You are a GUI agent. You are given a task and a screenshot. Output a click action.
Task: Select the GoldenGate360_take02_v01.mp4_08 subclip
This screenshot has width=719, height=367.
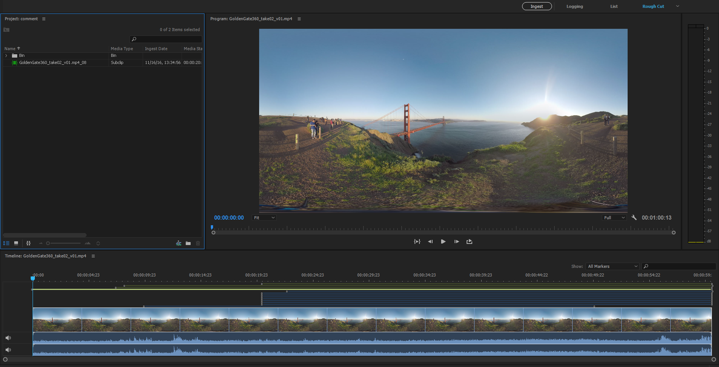pyautogui.click(x=52, y=62)
